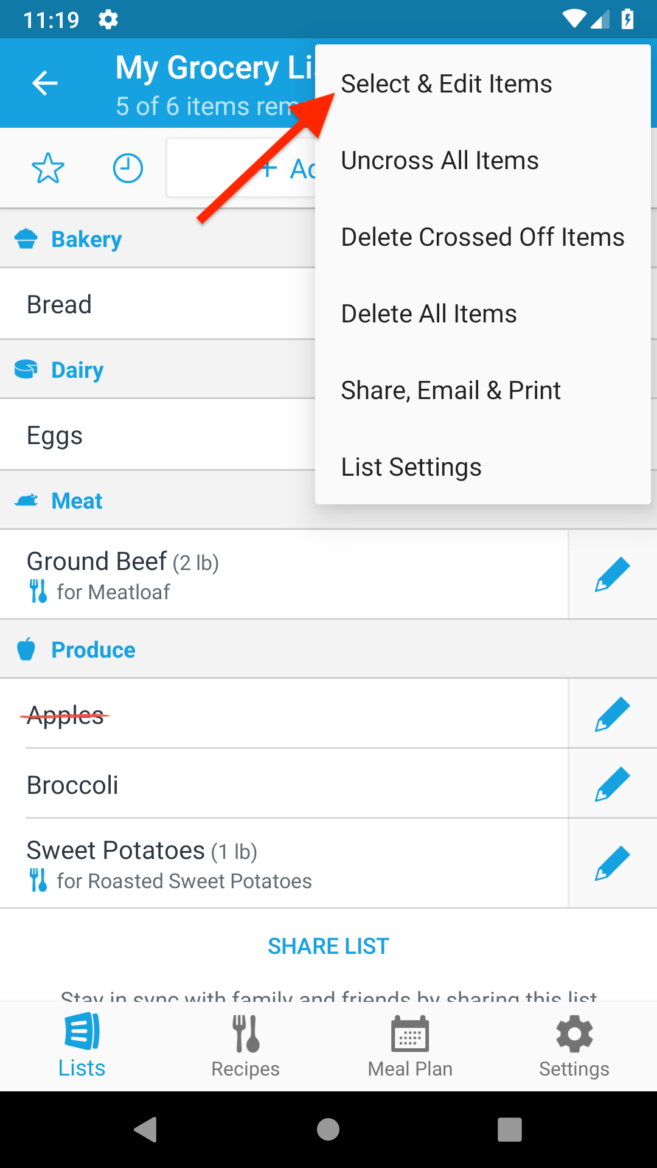Switch to Meal Plan tab

click(410, 1045)
